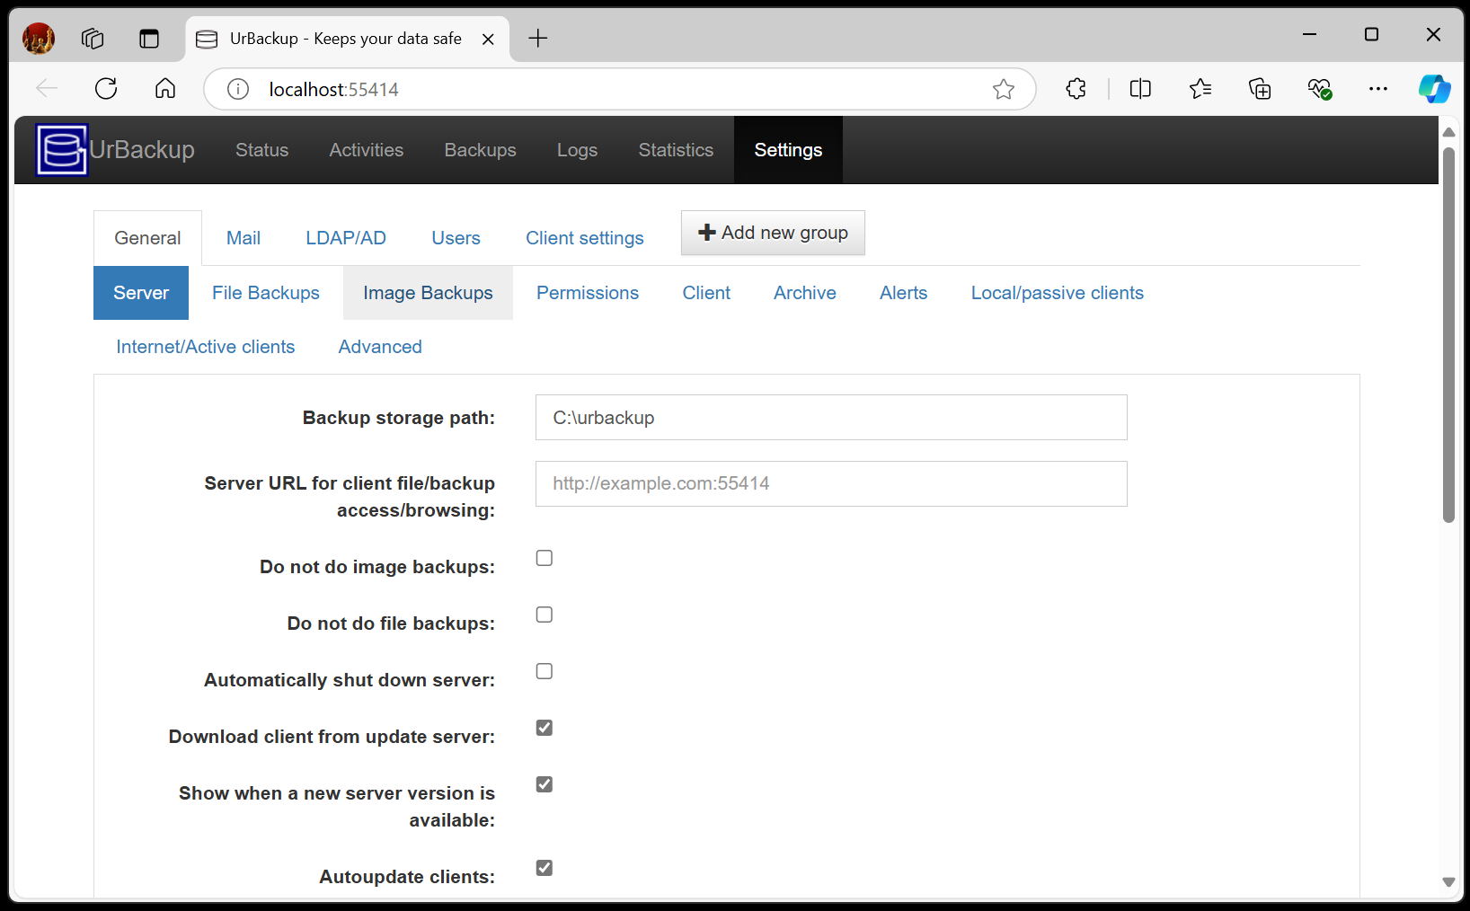The width and height of the screenshot is (1470, 911).
Task: Open browser Settings and more menu
Action: click(1377, 89)
